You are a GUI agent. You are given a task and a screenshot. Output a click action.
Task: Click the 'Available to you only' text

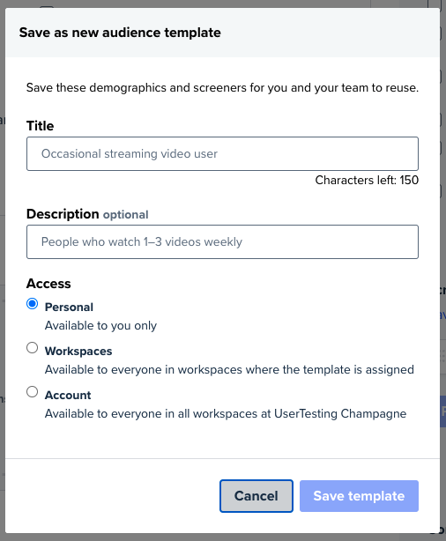[x=100, y=325]
